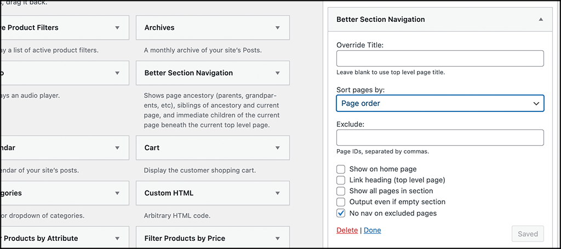Open the Sort pages by dropdown
The height and width of the screenshot is (249, 561).
[x=440, y=103]
